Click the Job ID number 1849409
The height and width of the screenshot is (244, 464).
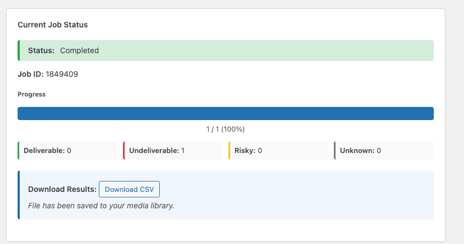point(62,73)
